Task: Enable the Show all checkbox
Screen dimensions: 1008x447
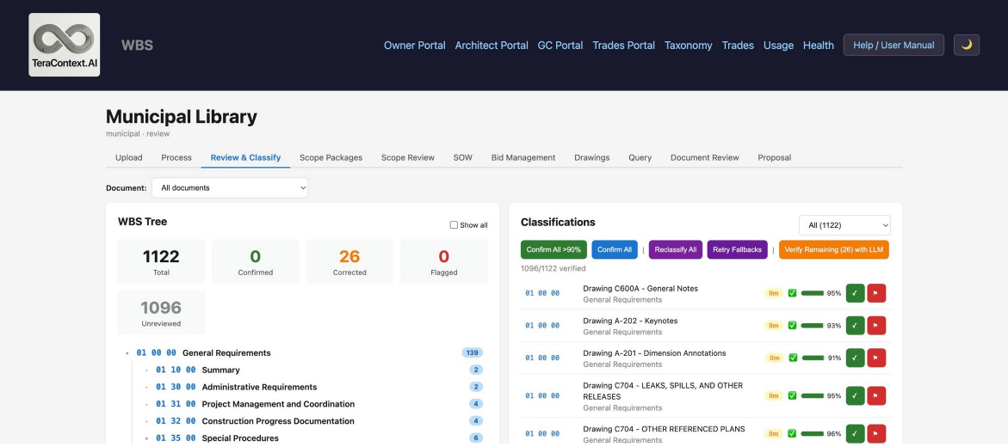Action: [454, 224]
